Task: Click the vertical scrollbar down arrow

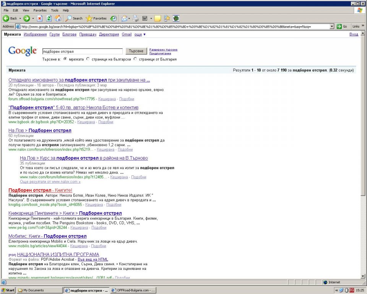Action: (x=363, y=276)
